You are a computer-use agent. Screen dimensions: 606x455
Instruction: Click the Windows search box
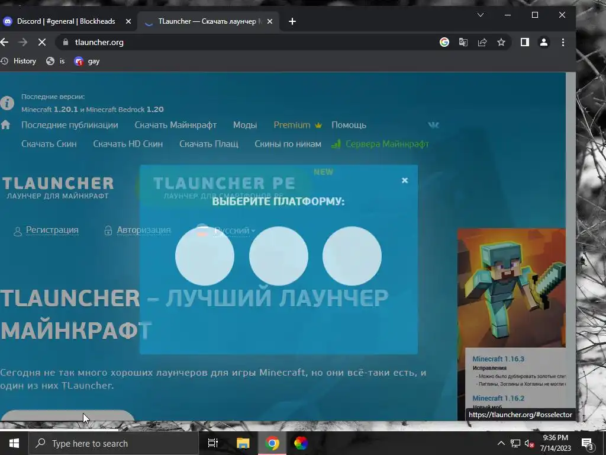click(114, 443)
